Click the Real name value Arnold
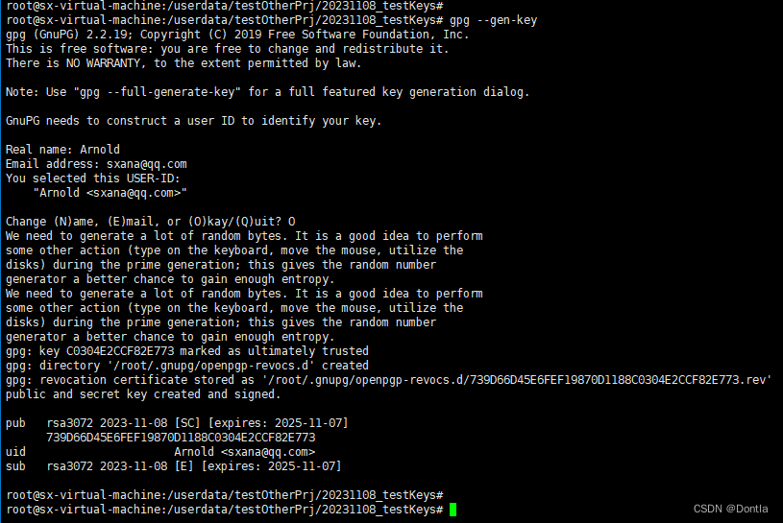Screen dimensions: 783x523 coord(100,150)
